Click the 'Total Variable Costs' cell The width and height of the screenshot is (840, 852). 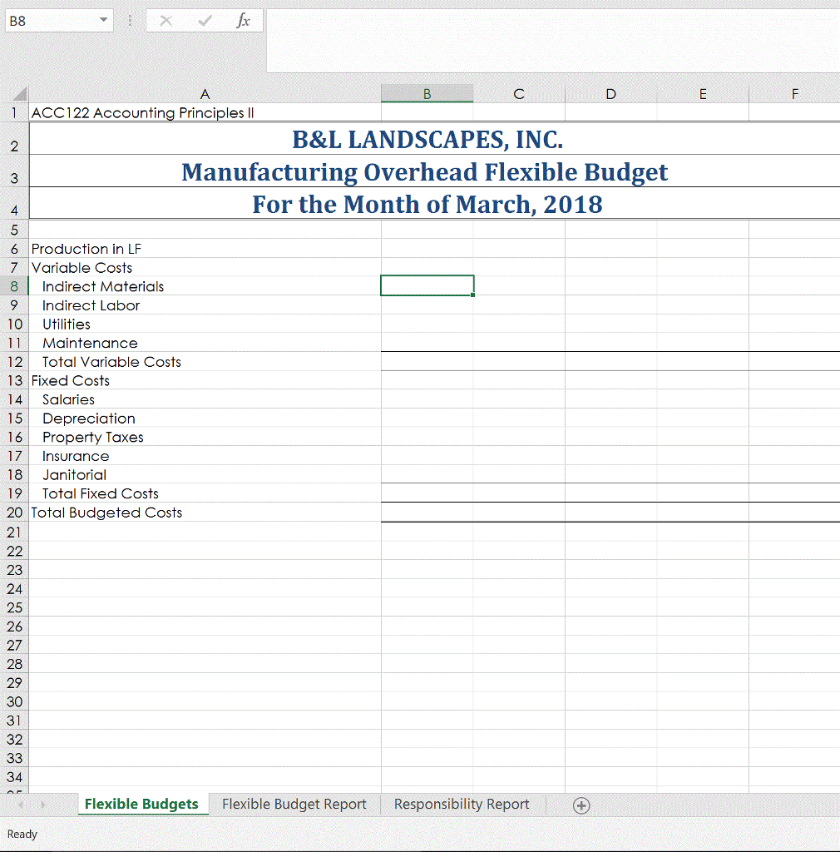click(205, 362)
